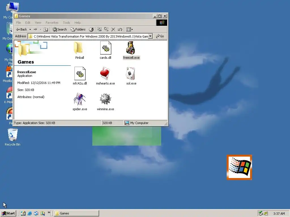Open the Edit menu
This screenshot has height=217, width=290.
(x=28, y=23)
